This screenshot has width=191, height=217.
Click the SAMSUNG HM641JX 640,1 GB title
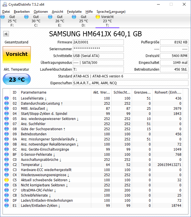click(95, 34)
